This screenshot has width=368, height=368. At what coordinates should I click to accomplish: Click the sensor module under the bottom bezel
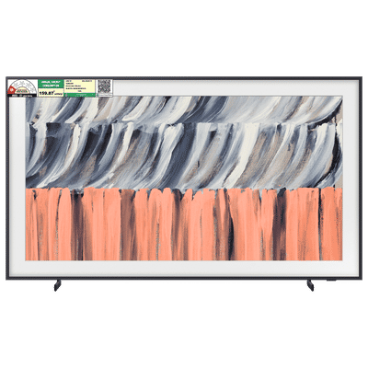point(332,280)
